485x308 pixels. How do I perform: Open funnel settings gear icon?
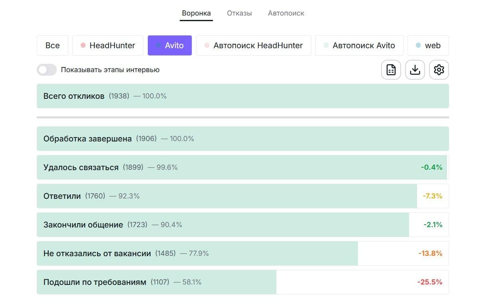(x=439, y=70)
